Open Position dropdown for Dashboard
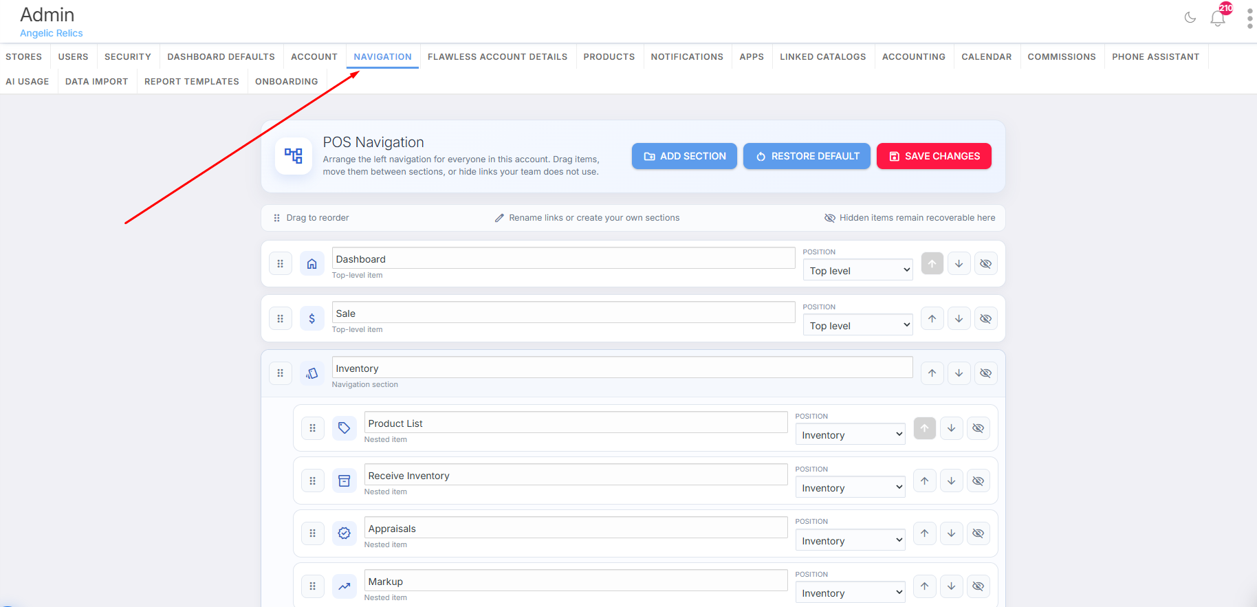The image size is (1257, 607). pos(858,270)
